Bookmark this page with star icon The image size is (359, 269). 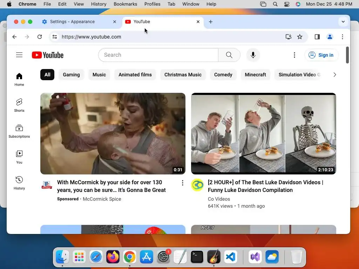300,36
